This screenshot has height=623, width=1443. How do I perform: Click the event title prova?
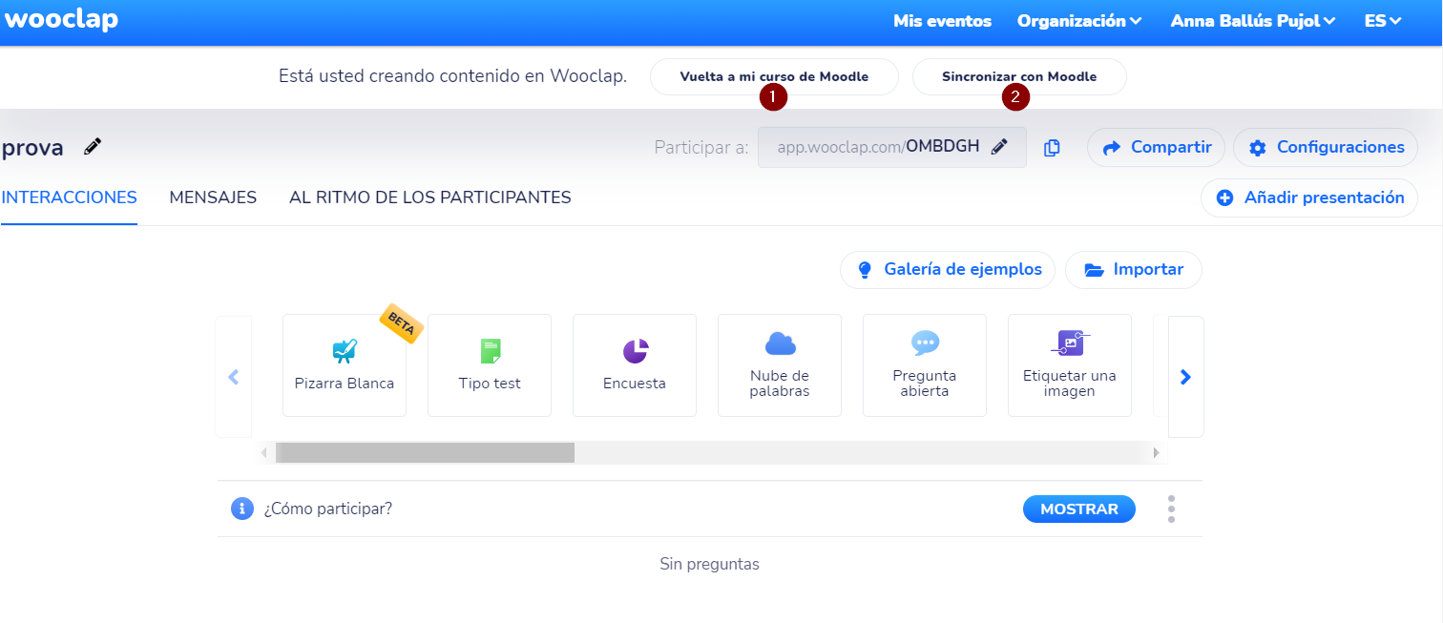[x=32, y=148]
